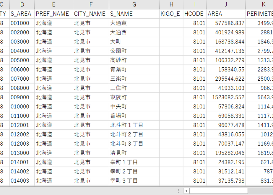Viewport: 273px width, 195px height.
Task: Click AREA value 1523082.552
Action: (226, 97)
